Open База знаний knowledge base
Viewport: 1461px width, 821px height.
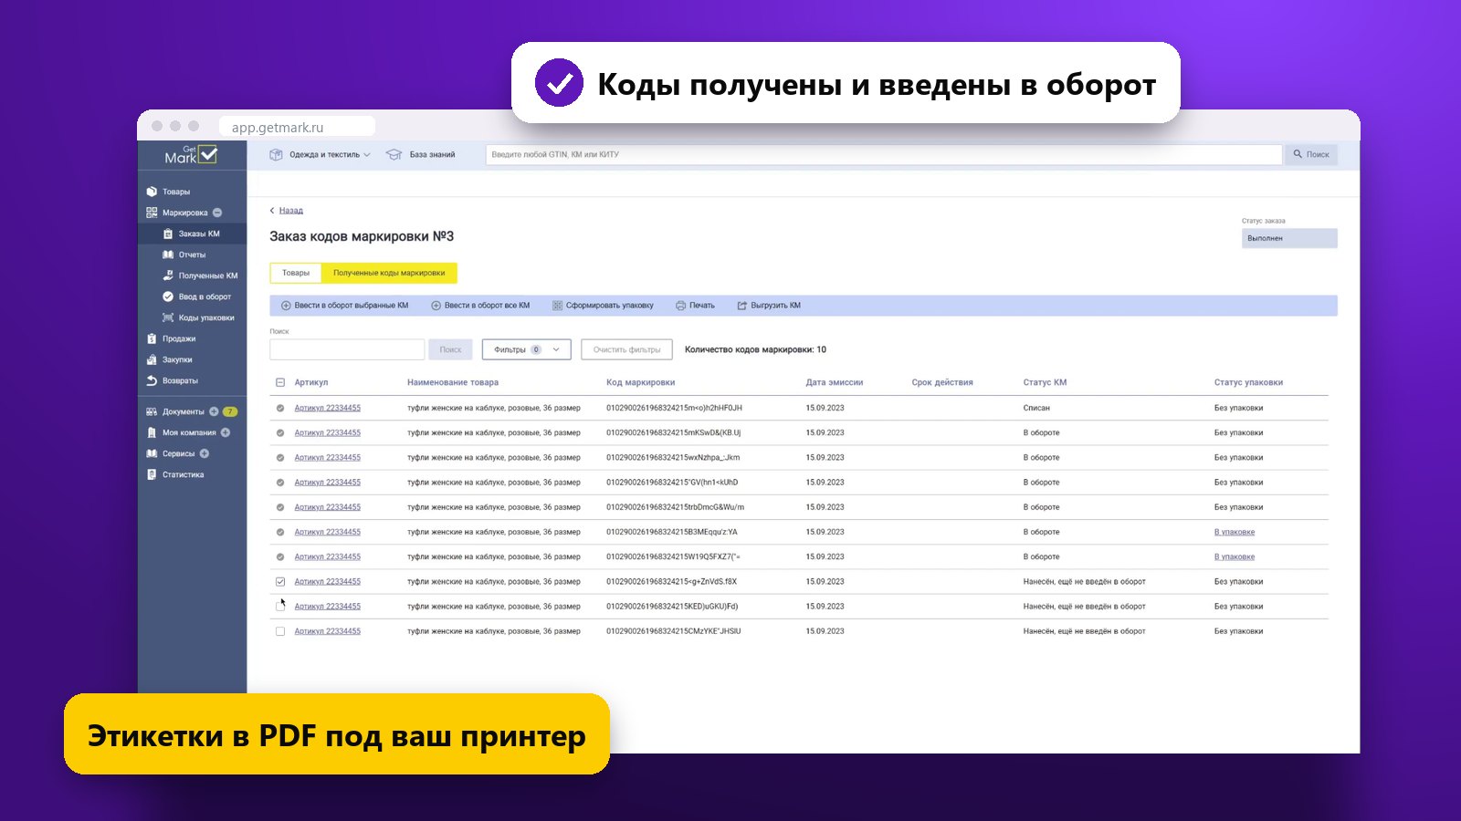coord(421,155)
